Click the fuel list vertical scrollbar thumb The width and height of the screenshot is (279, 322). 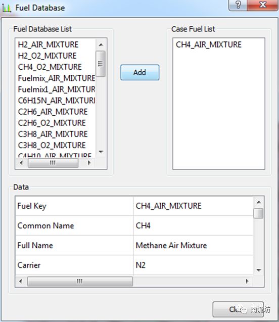pyautogui.click(x=101, y=64)
